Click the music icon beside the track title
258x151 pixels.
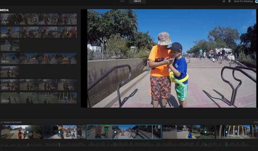coord(1,122)
